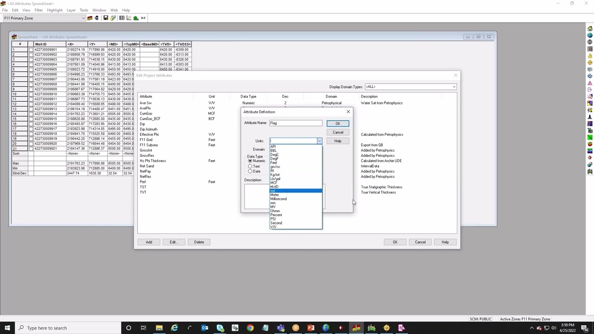Click the line graph toolbar icon
The image size is (594, 334).
[129, 18]
